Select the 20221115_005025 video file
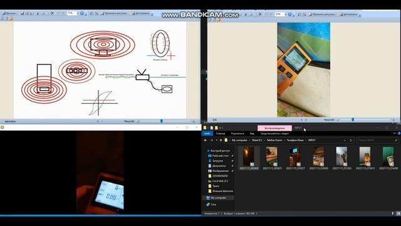Screen dimensions: 401x226 [x=272, y=158]
